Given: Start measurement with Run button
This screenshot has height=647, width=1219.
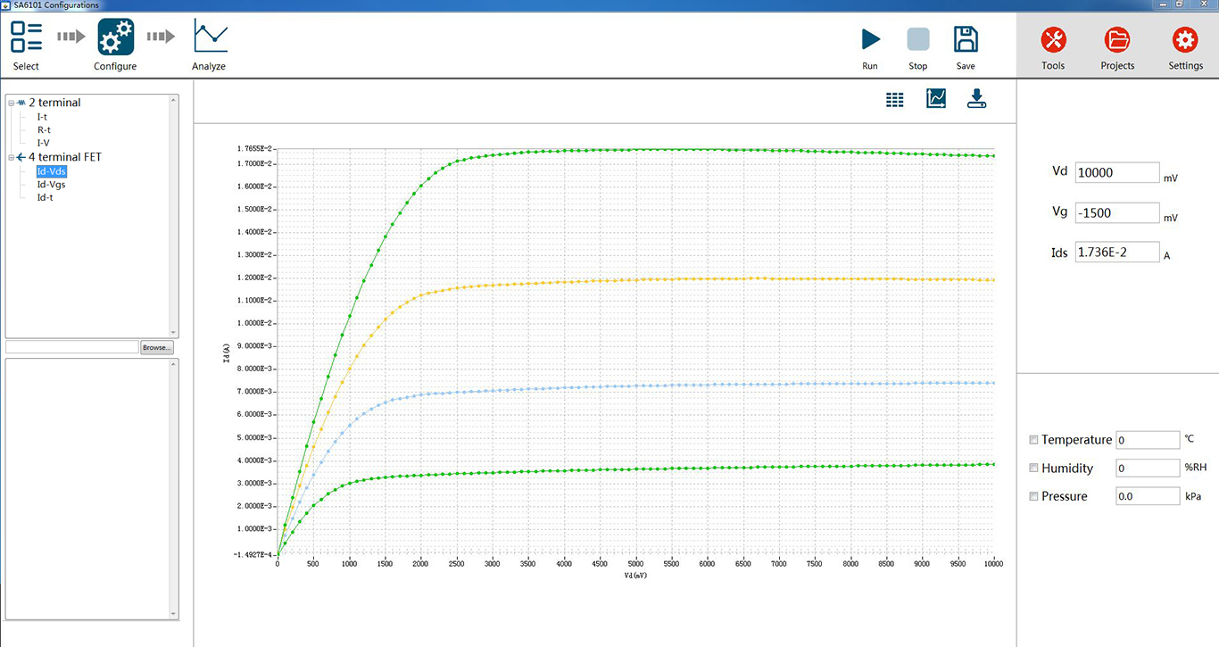Looking at the screenshot, I should [870, 39].
